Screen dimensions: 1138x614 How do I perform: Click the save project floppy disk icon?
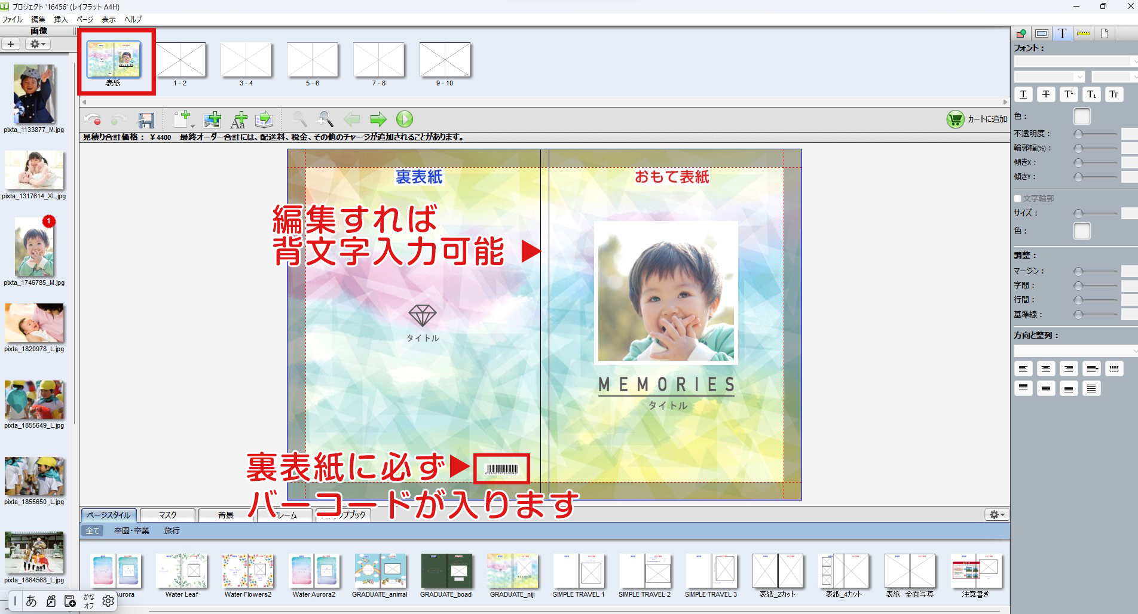coord(146,119)
